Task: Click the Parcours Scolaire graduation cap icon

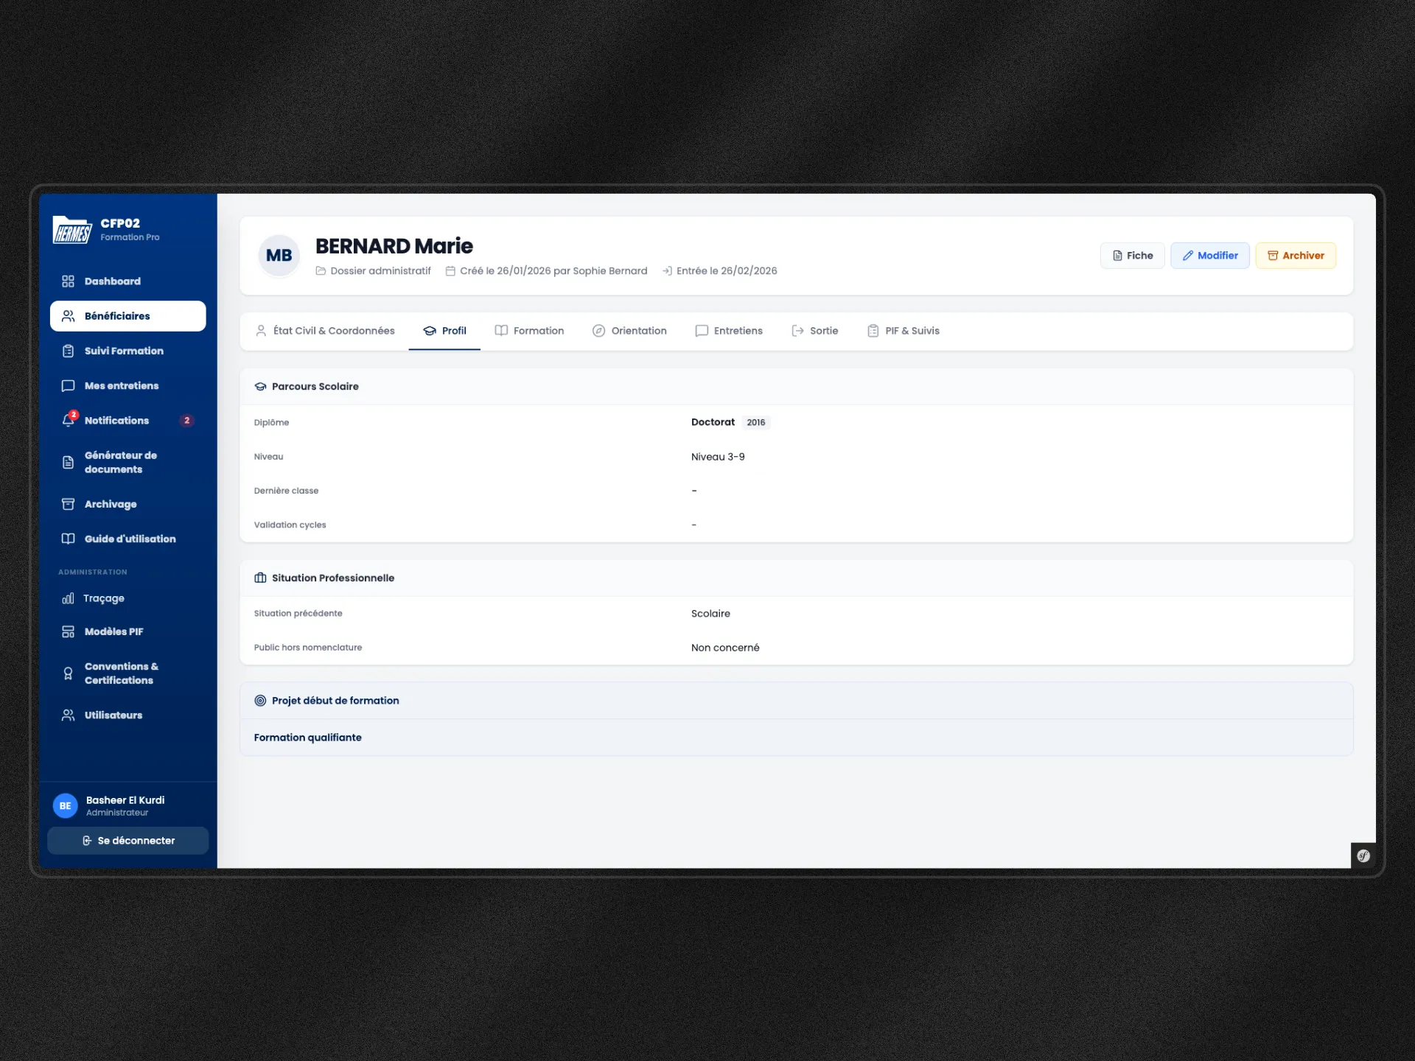Action: coord(260,386)
